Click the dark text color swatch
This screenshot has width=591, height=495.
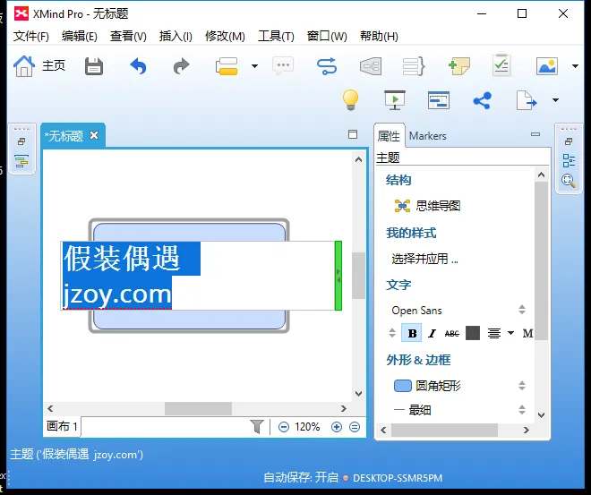[x=473, y=334]
